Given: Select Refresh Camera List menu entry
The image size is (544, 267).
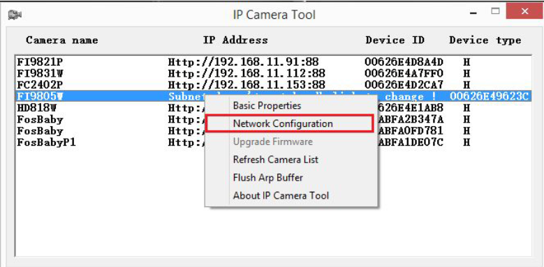Looking at the screenshot, I should 275,160.
